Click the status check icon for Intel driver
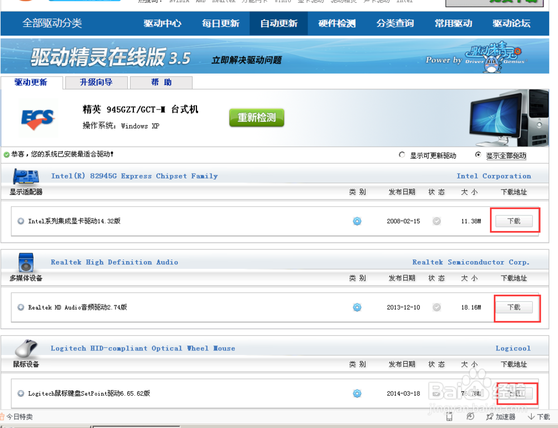 click(x=437, y=221)
